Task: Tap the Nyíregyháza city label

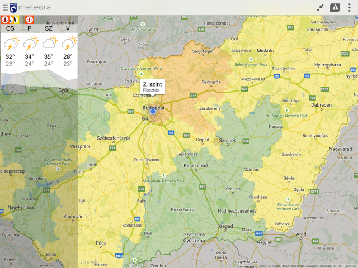Action: (x=327, y=65)
